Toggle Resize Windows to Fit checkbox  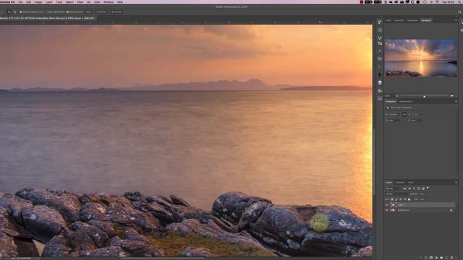(x=20, y=12)
